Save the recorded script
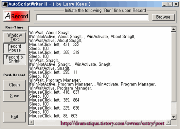 [15, 96]
